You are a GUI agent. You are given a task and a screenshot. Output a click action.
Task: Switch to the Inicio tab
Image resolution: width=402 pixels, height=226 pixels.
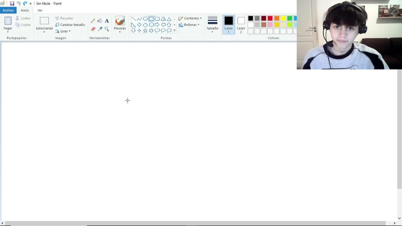[x=25, y=10]
